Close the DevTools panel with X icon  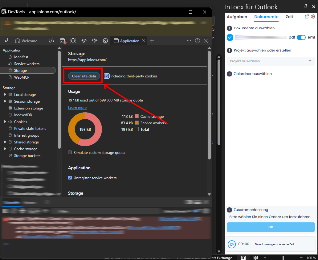[x=206, y=41]
